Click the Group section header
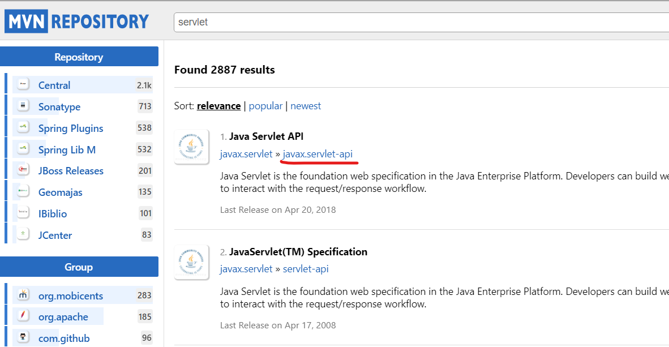The height and width of the screenshot is (347, 669). click(x=79, y=267)
